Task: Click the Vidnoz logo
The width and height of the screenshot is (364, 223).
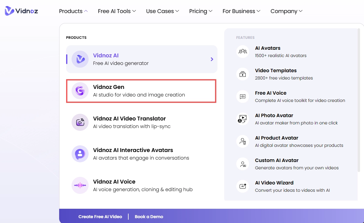Action: 21,11
